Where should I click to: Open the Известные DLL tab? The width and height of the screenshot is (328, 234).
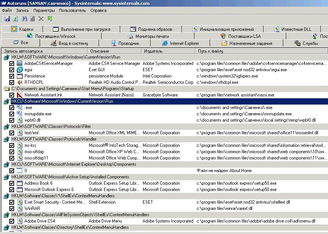pos(292,29)
